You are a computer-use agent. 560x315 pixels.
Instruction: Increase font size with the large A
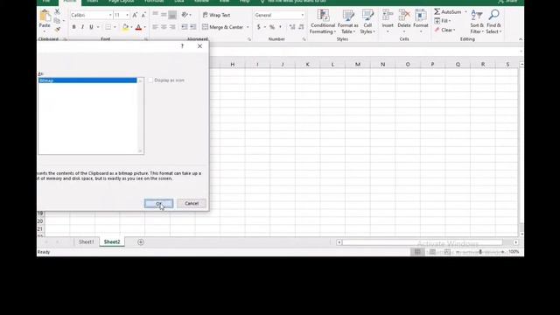pos(135,15)
